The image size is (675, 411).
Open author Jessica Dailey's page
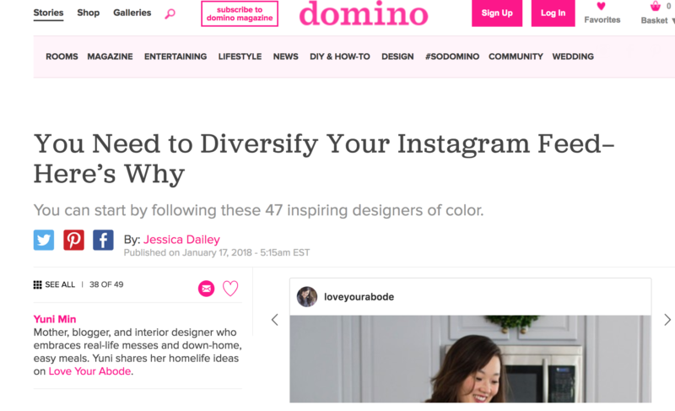[x=181, y=240]
